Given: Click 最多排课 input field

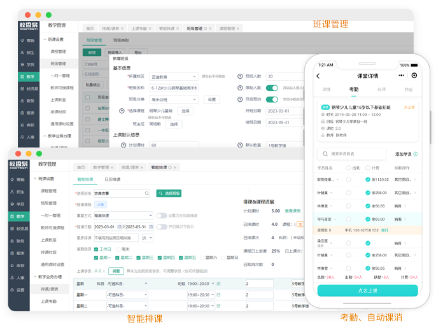Looking at the screenshot, I should [x=116, y=238].
